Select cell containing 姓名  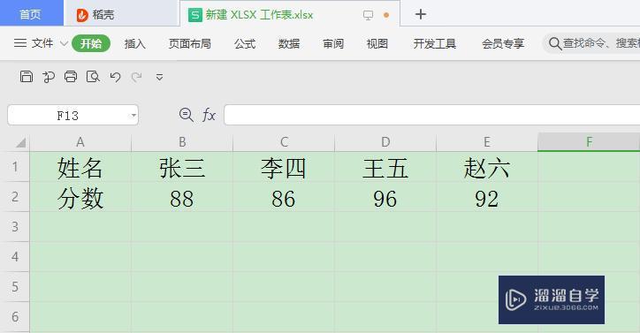[x=80, y=167]
